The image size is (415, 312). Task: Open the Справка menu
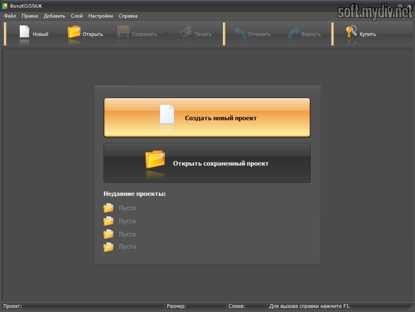(128, 16)
